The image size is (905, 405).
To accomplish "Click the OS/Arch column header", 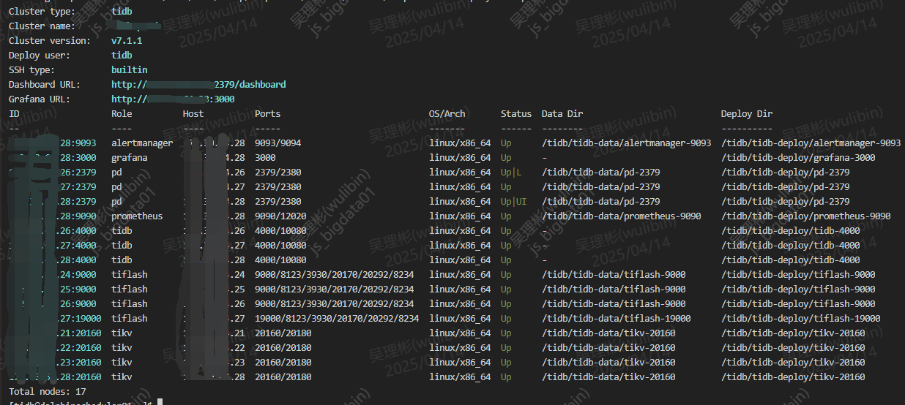I will [x=447, y=114].
